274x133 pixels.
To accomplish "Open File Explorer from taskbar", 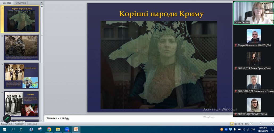I will pos(58,129).
